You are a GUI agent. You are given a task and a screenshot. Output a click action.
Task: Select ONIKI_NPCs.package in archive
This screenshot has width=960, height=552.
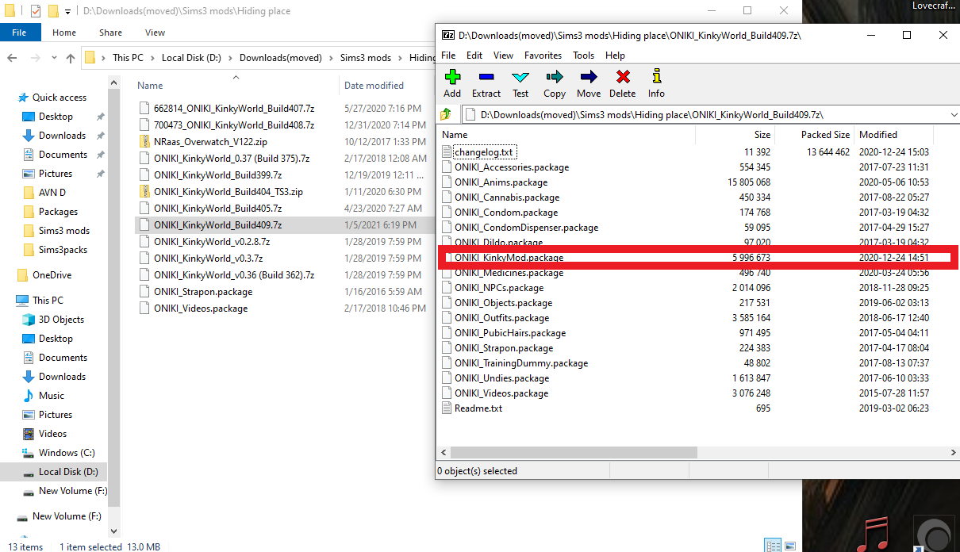499,288
